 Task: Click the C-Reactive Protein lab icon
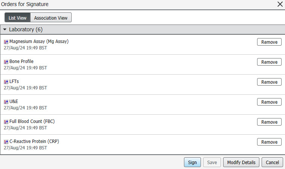pyautogui.click(x=6, y=142)
